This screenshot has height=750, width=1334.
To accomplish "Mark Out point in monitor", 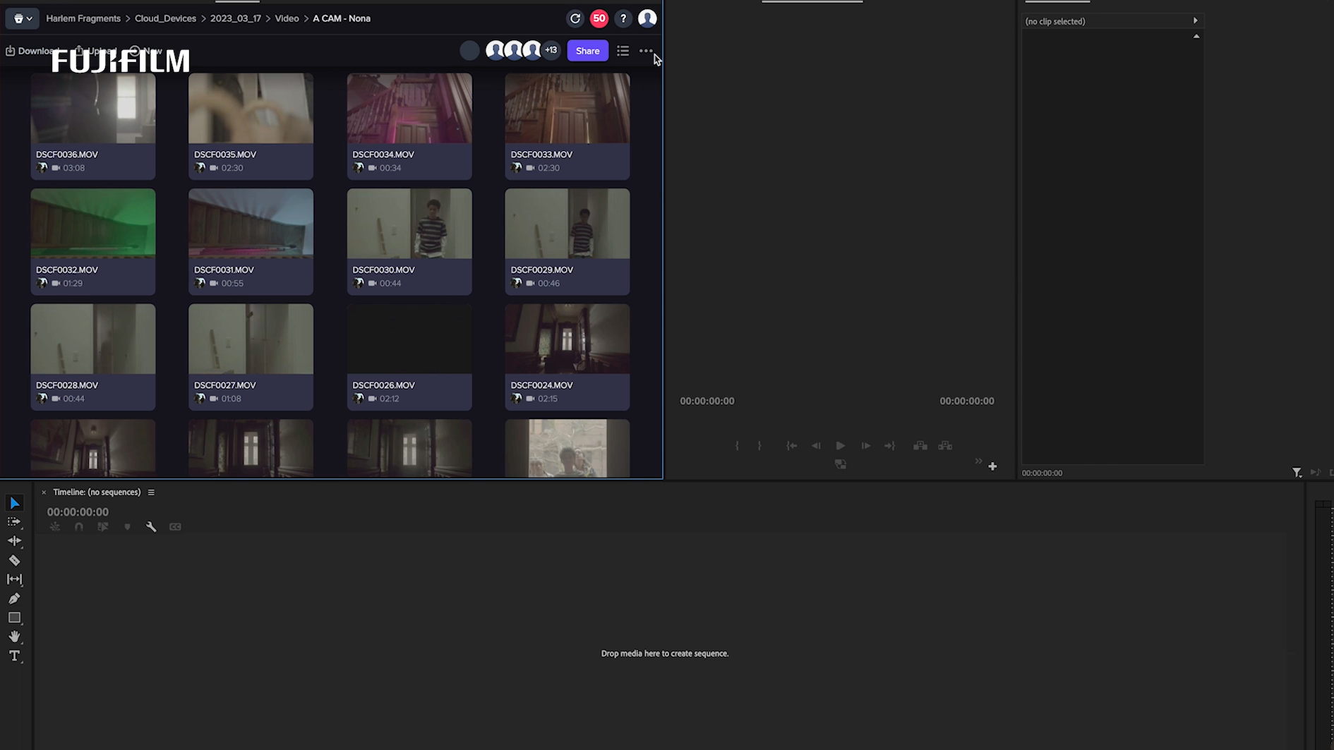I will click(759, 446).
